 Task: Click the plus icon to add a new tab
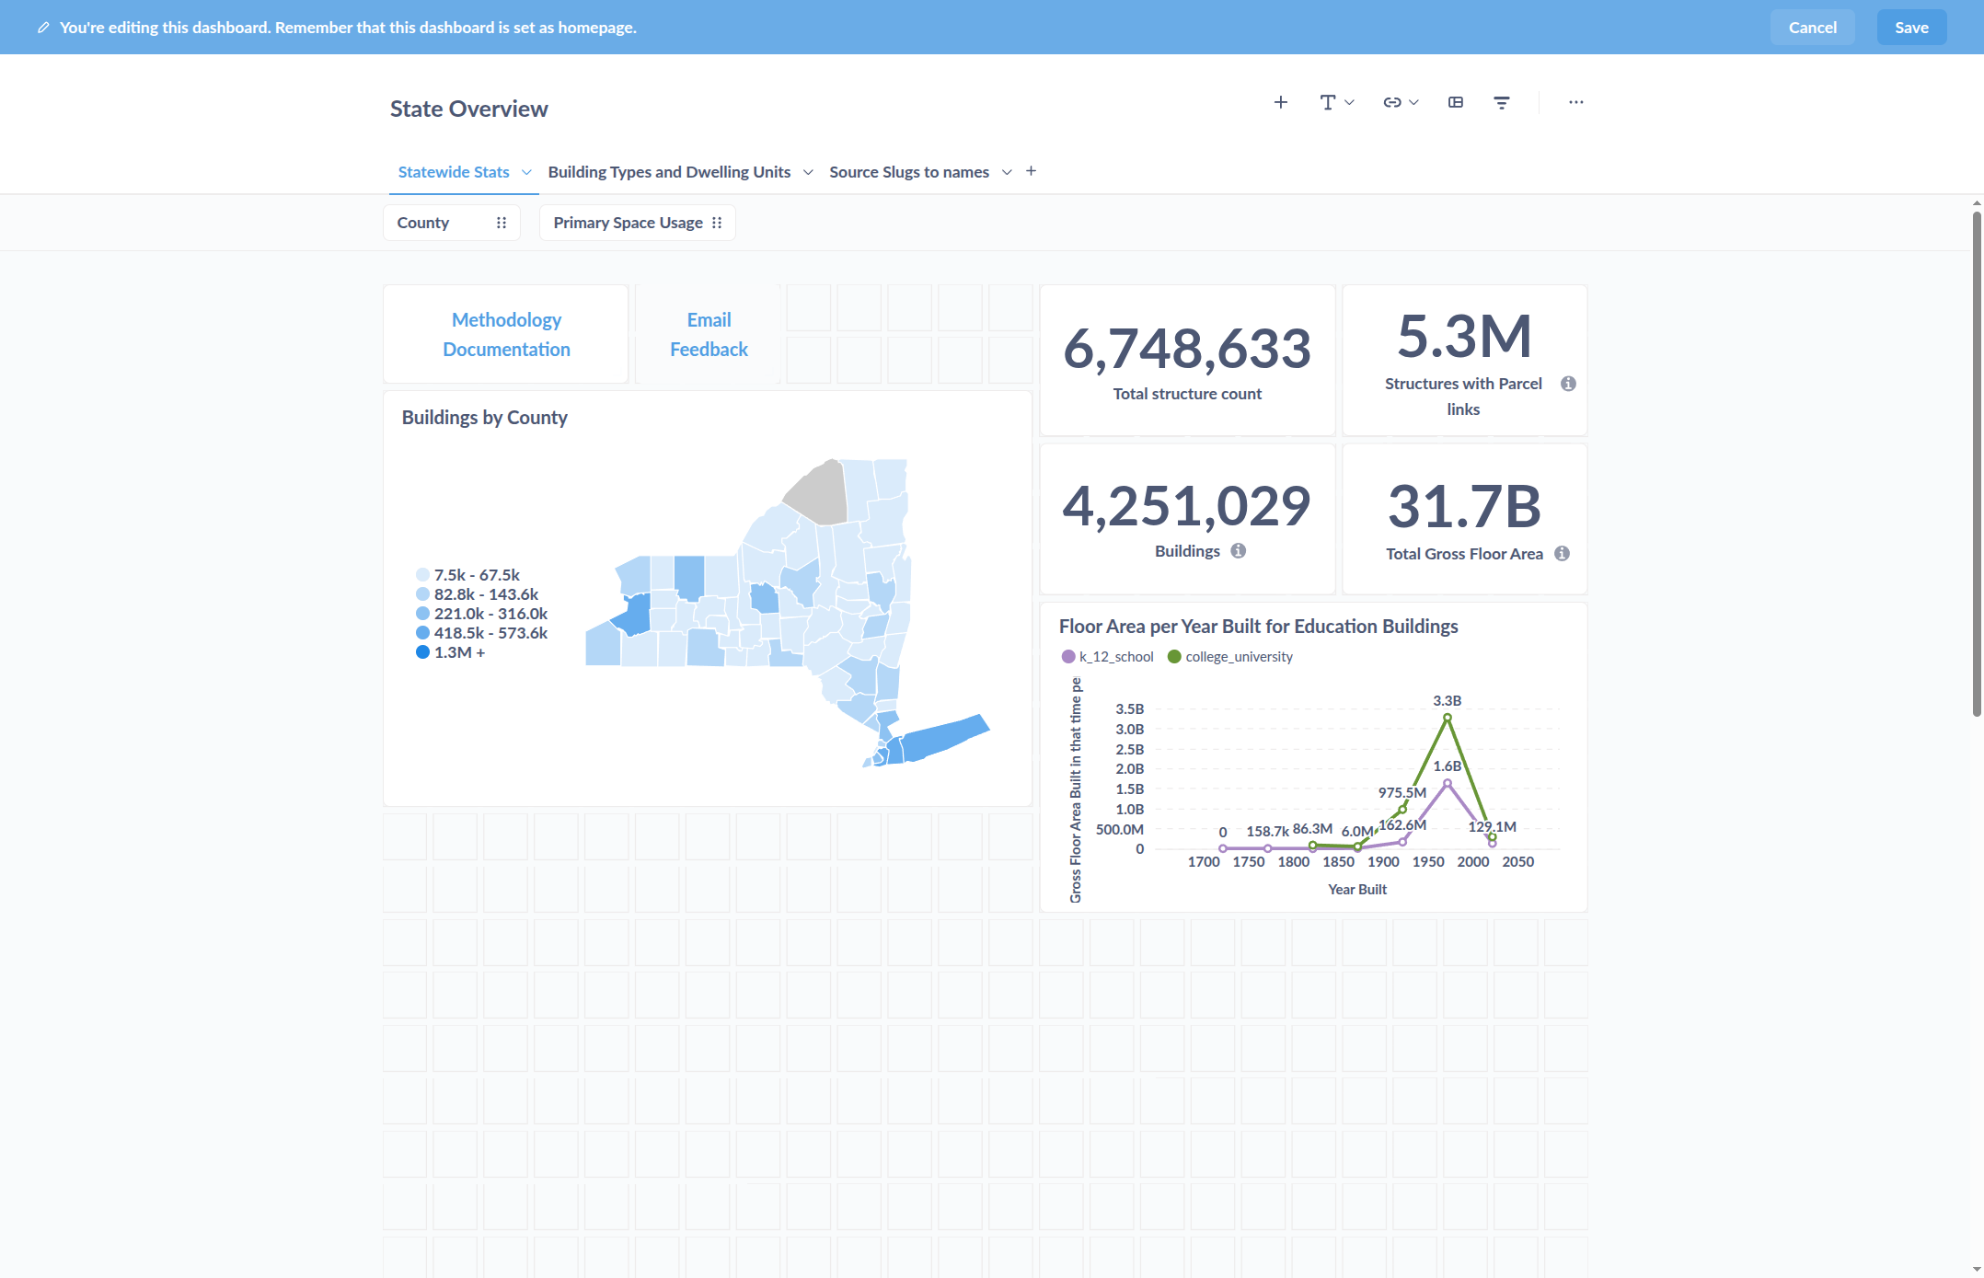coord(1031,171)
